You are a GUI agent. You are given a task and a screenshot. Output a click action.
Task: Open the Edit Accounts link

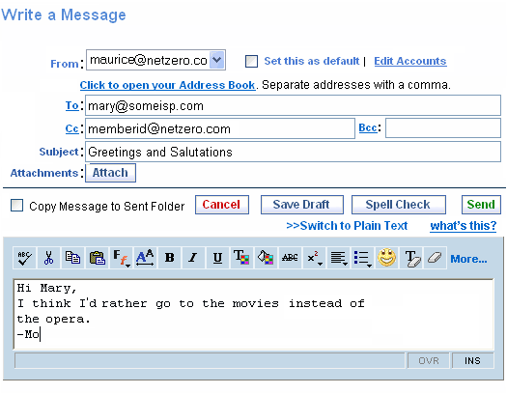[410, 61]
